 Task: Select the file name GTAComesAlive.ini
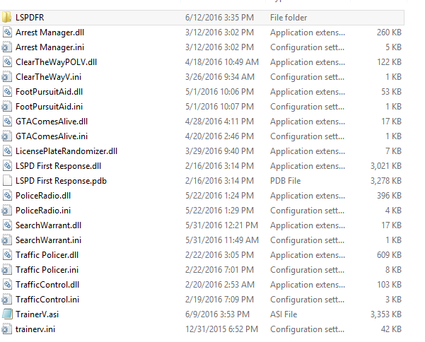point(52,136)
